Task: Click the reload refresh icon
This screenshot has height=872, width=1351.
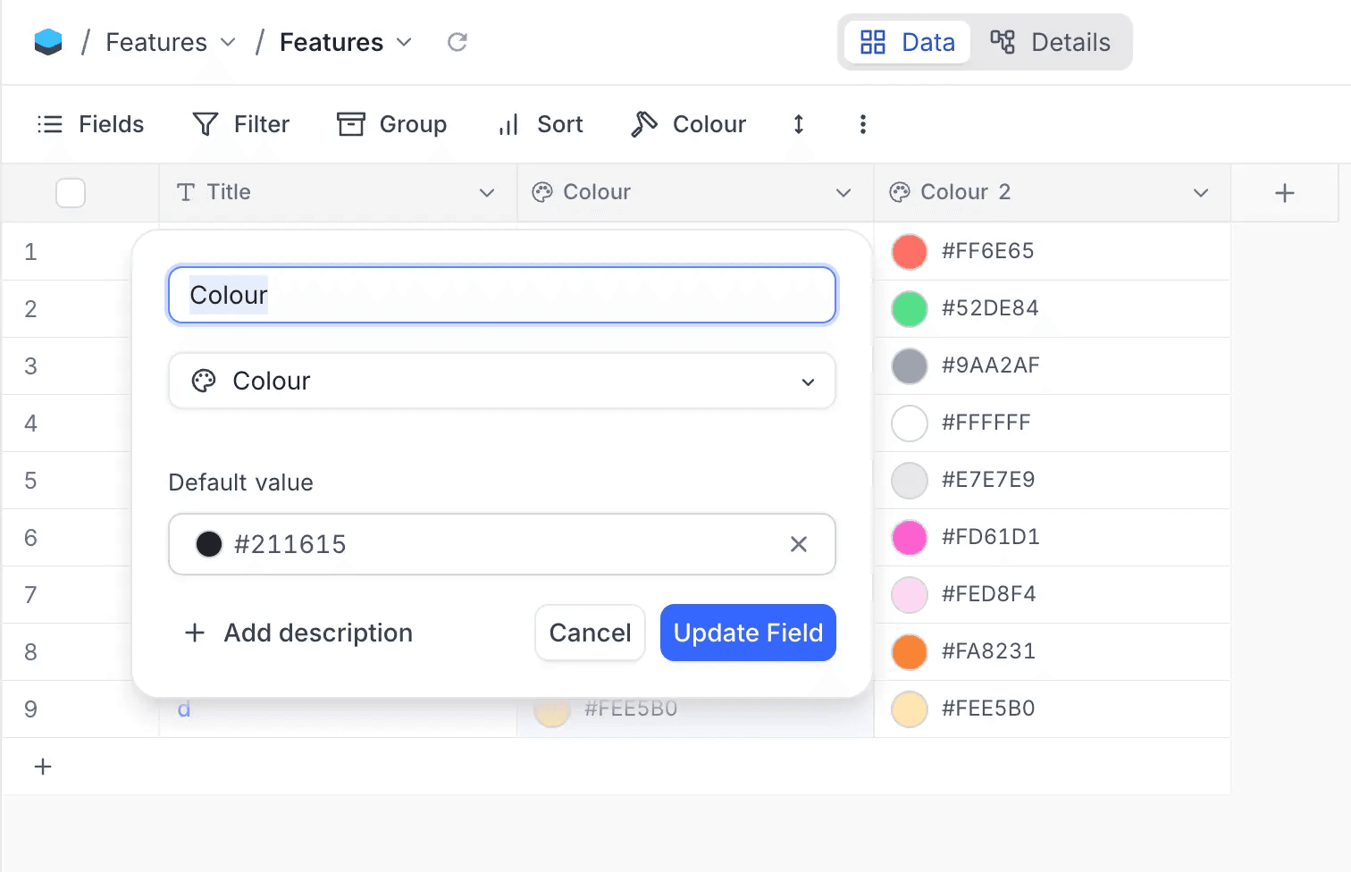Action: pos(457,42)
